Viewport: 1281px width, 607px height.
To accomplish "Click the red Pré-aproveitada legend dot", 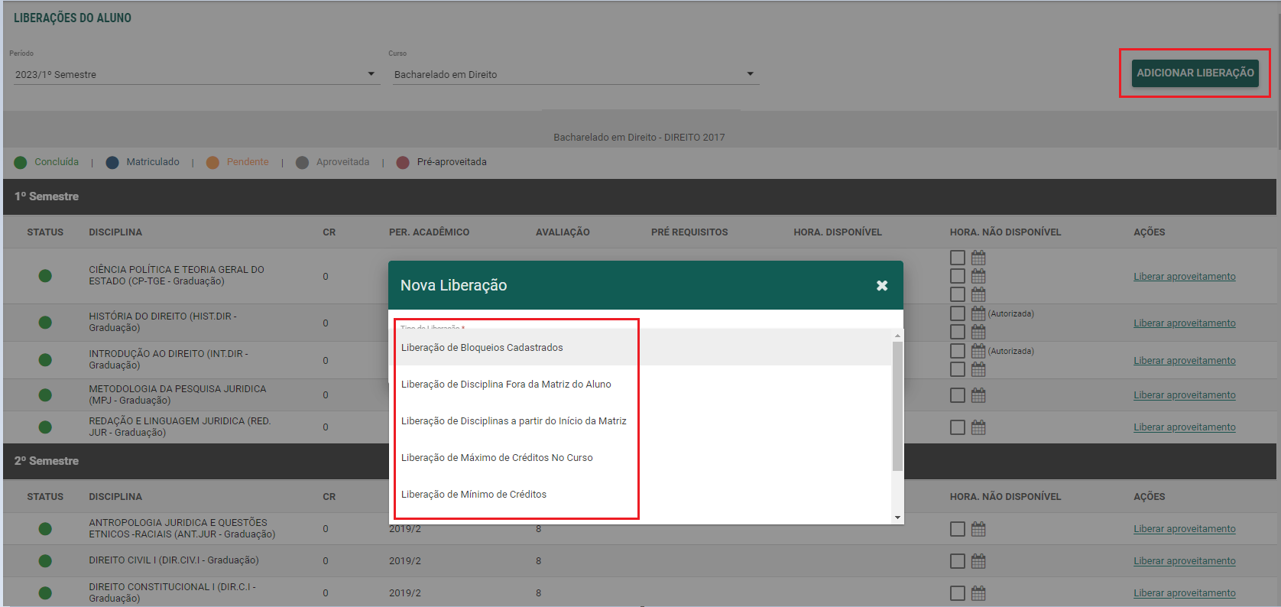I will pyautogui.click(x=403, y=162).
